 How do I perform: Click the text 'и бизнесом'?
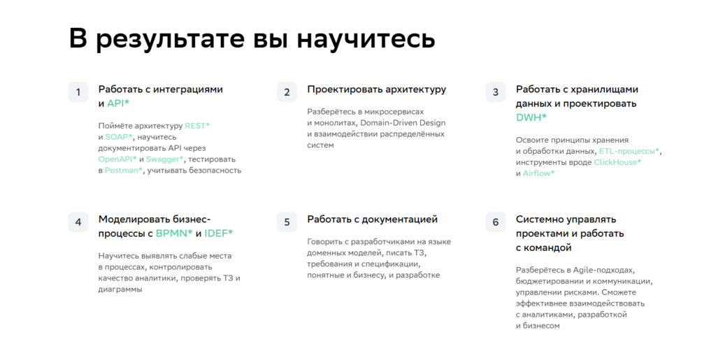pyautogui.click(x=538, y=326)
